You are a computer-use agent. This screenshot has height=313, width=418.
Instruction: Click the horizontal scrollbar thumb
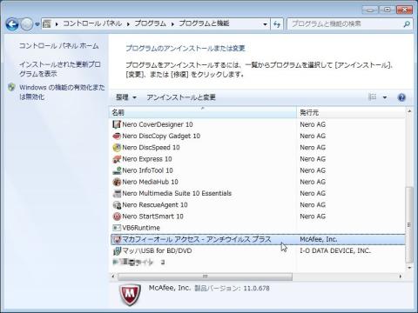(205, 276)
